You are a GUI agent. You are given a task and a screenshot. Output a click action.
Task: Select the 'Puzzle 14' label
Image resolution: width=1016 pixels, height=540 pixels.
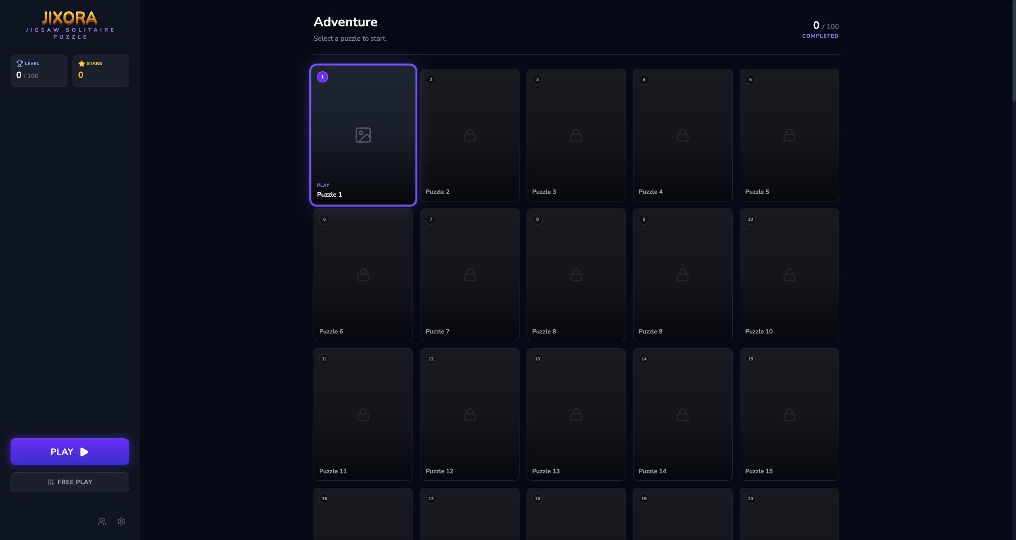[x=652, y=471]
